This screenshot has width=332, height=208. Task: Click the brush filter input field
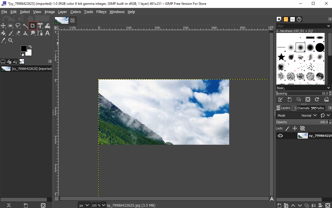[x=301, y=26]
